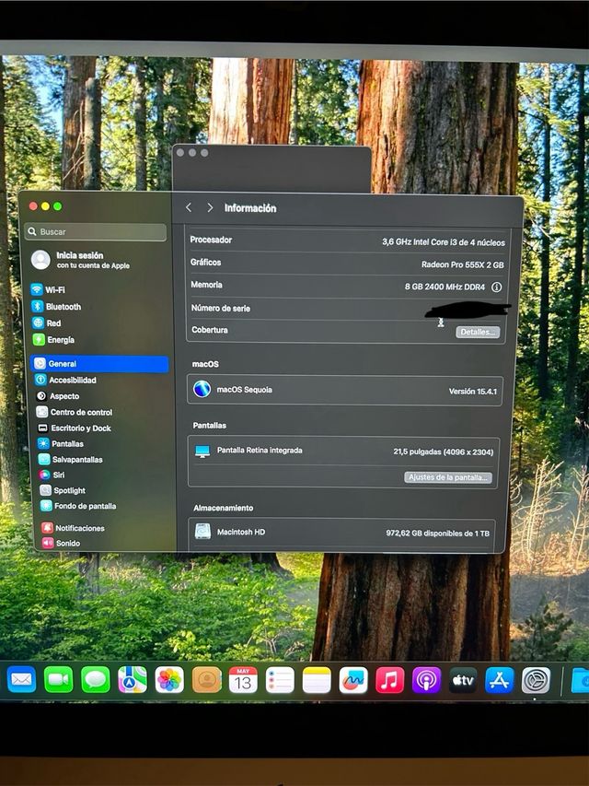
Task: Launch the Photos app from the Dock
Action: pyautogui.click(x=169, y=680)
